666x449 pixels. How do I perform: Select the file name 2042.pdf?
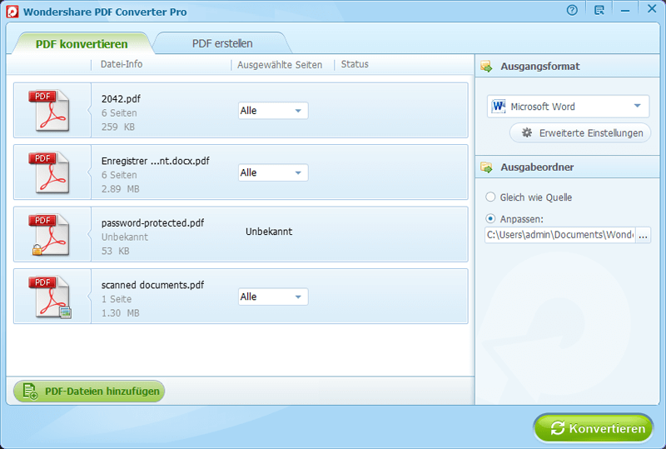tap(121, 98)
